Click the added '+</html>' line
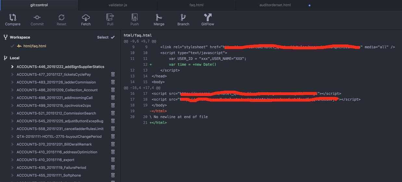Viewport: 402px width, 182px height. 158,123
